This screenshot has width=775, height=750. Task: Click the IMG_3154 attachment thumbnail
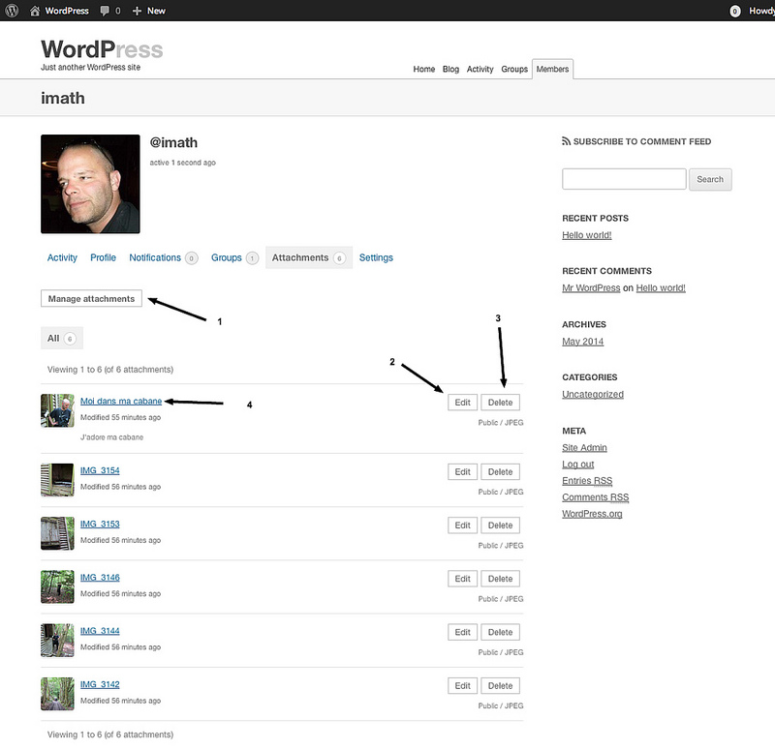point(57,479)
